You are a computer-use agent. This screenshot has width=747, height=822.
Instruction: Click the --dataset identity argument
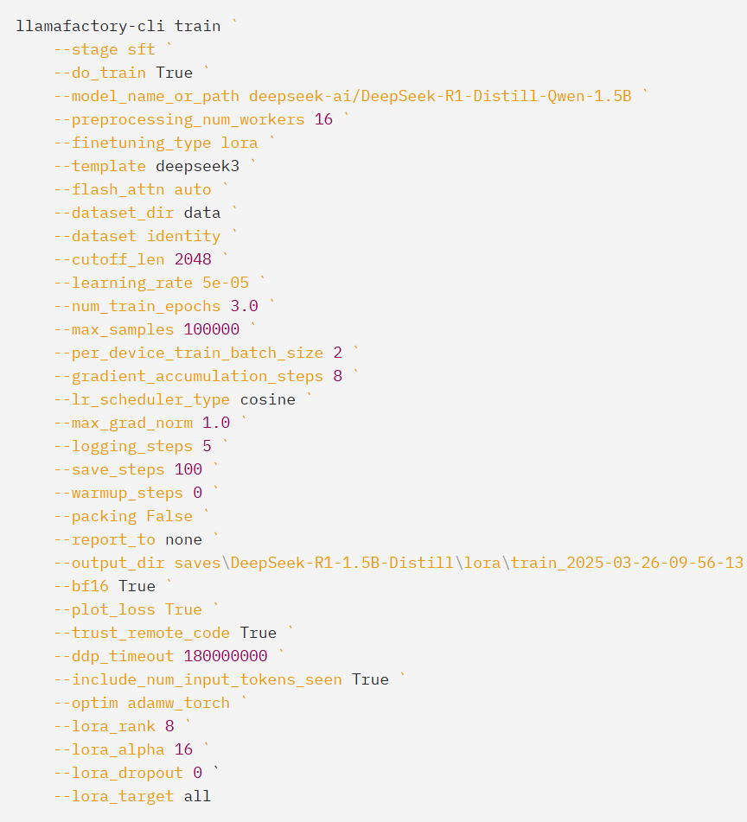point(137,236)
